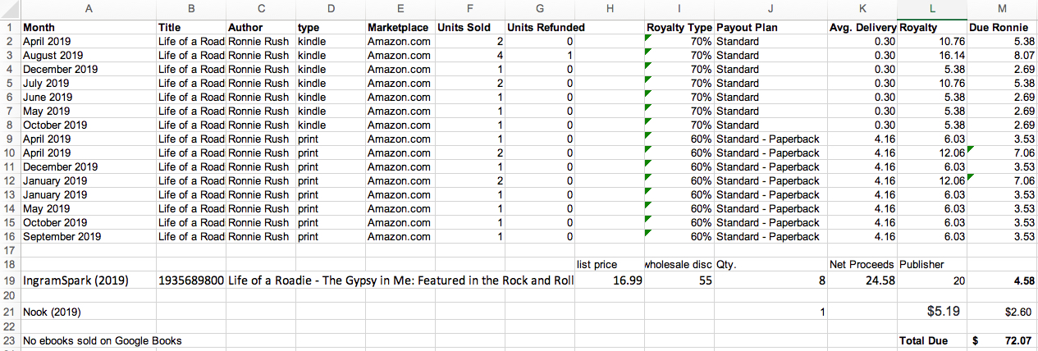Select the August 2019 month cell
This screenshot has height=351, width=1038.
click(x=88, y=56)
